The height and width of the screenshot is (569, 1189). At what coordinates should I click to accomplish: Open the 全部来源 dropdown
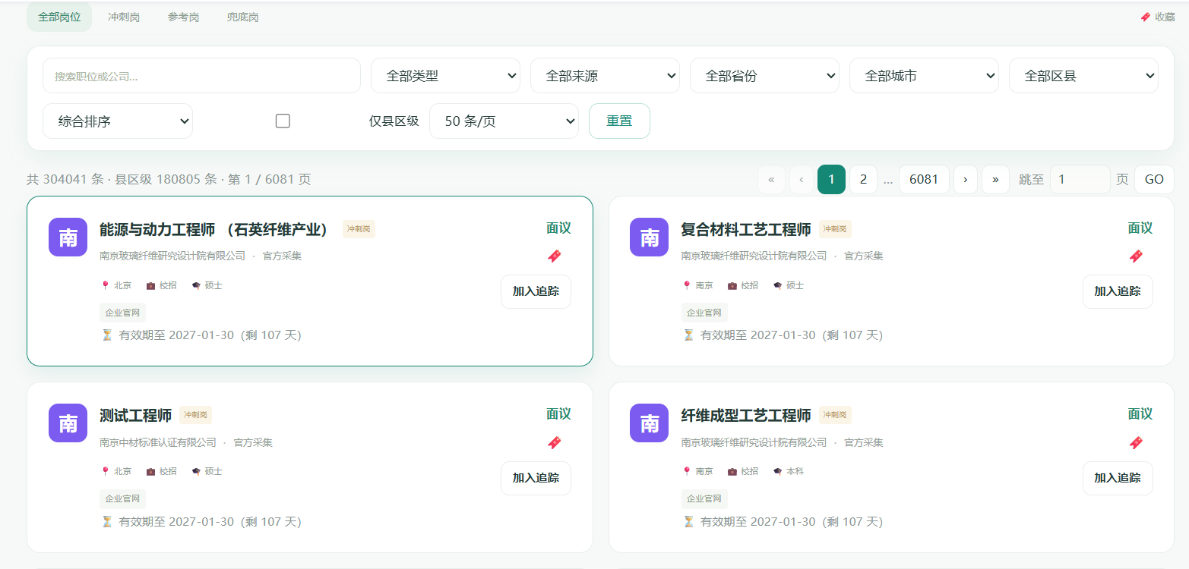pyautogui.click(x=605, y=76)
